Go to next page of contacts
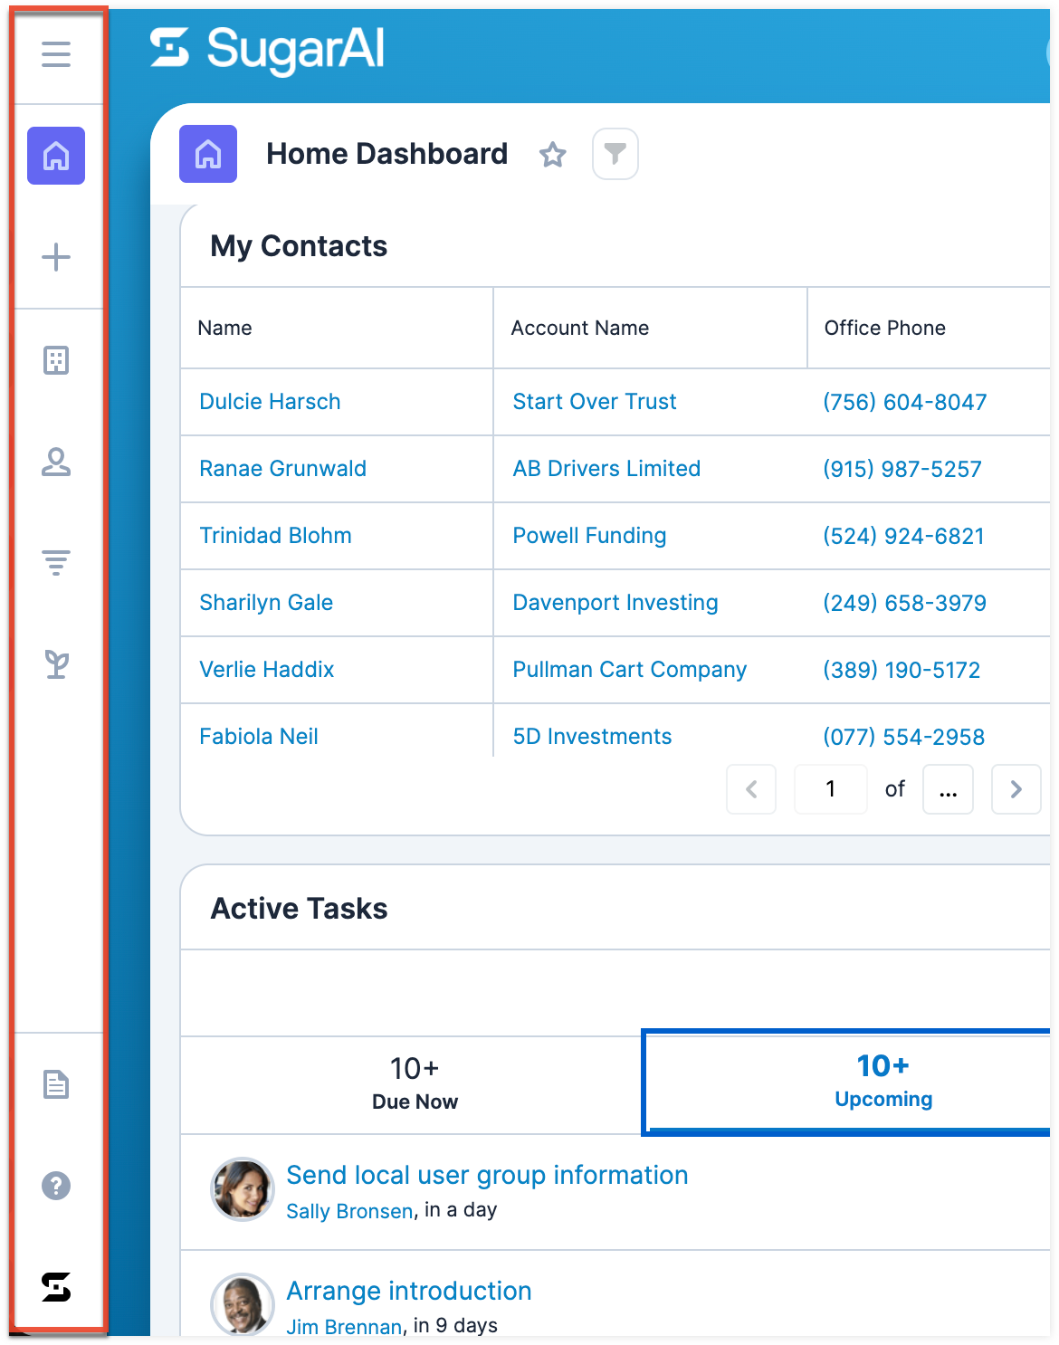 pos(1016,789)
